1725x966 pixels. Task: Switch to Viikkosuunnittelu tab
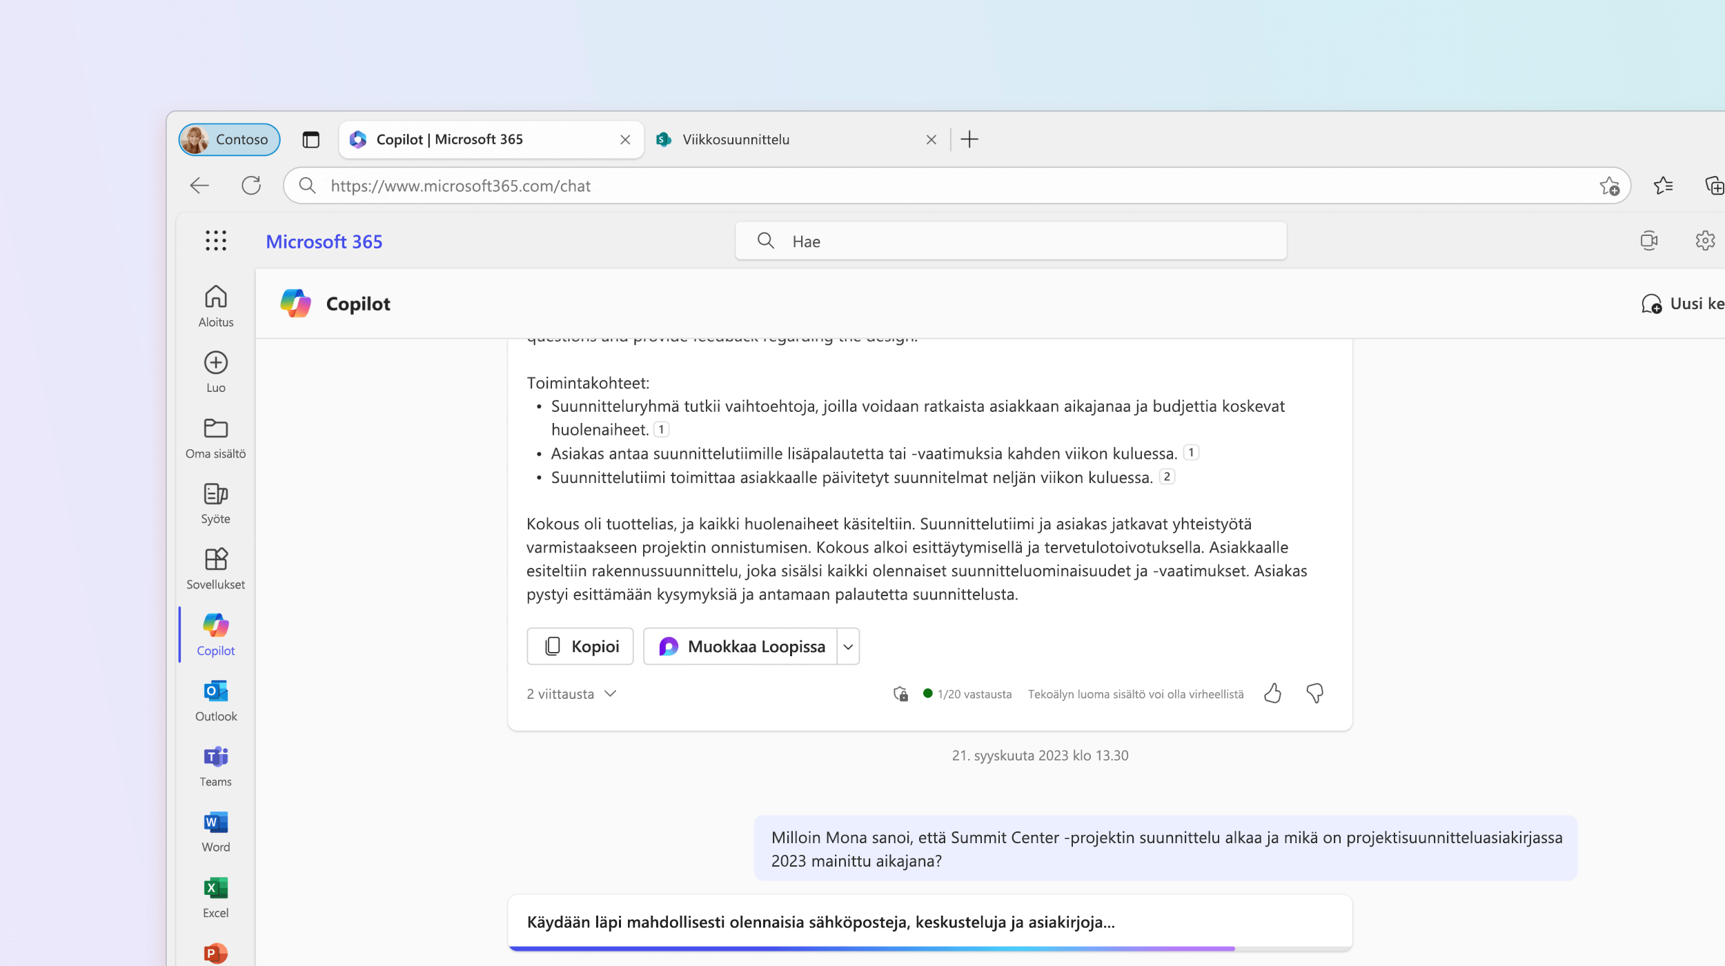(797, 139)
